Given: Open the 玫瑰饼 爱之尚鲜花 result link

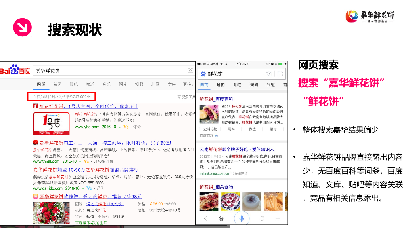Looking at the screenshot, I should 90,196.
